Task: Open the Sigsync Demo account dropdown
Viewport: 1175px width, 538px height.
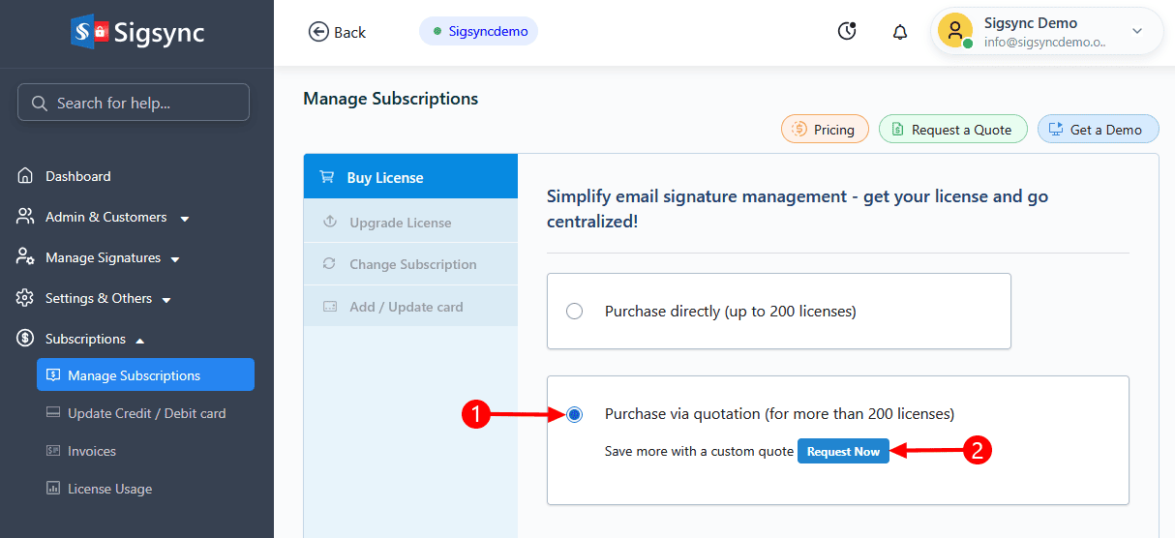Action: [1137, 32]
